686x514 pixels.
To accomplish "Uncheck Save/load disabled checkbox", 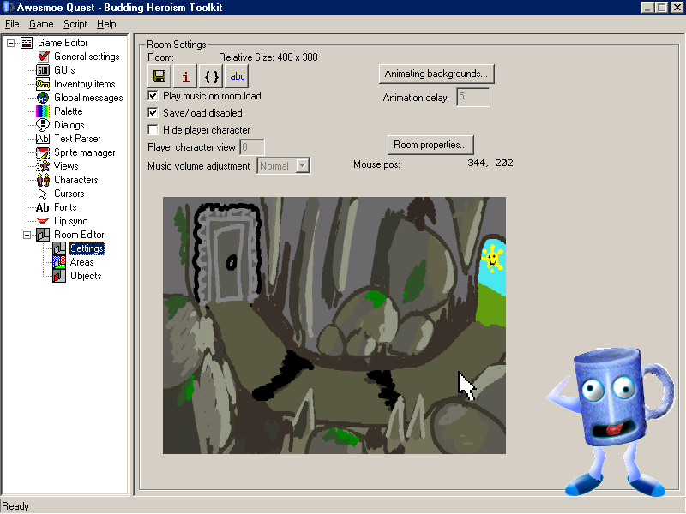I will pos(153,113).
